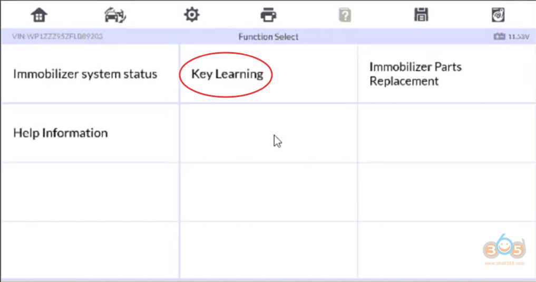
Task: Click the save floppy disk icon
Action: click(421, 15)
